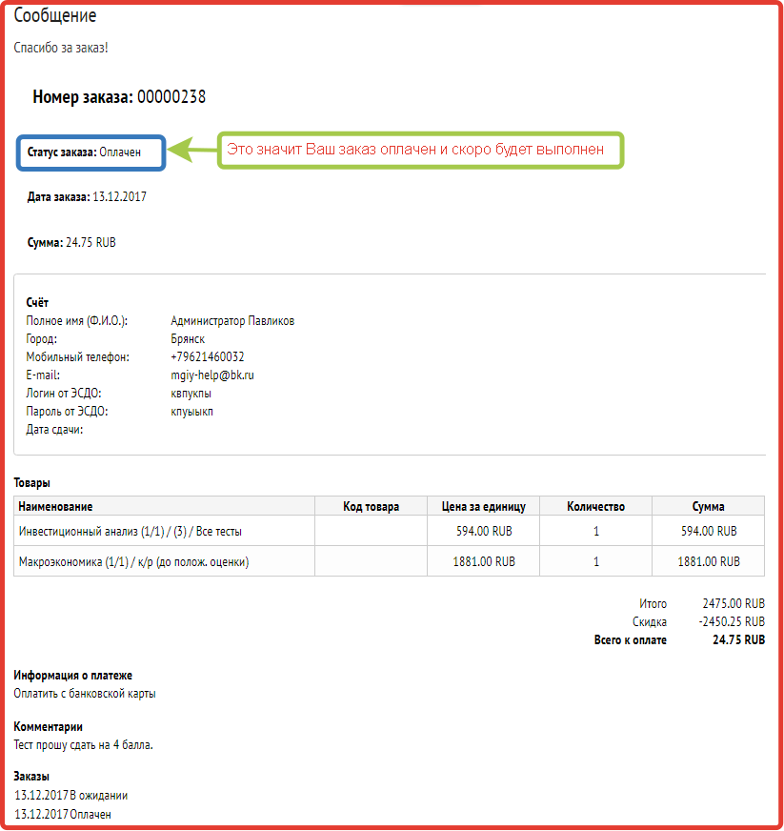Click the 'Счёт' section heading
Screen dimensions: 784x831
click(x=37, y=303)
